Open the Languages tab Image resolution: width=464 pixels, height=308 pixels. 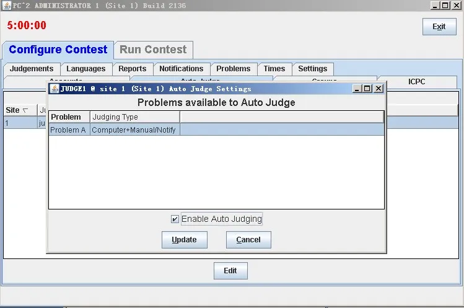86,69
